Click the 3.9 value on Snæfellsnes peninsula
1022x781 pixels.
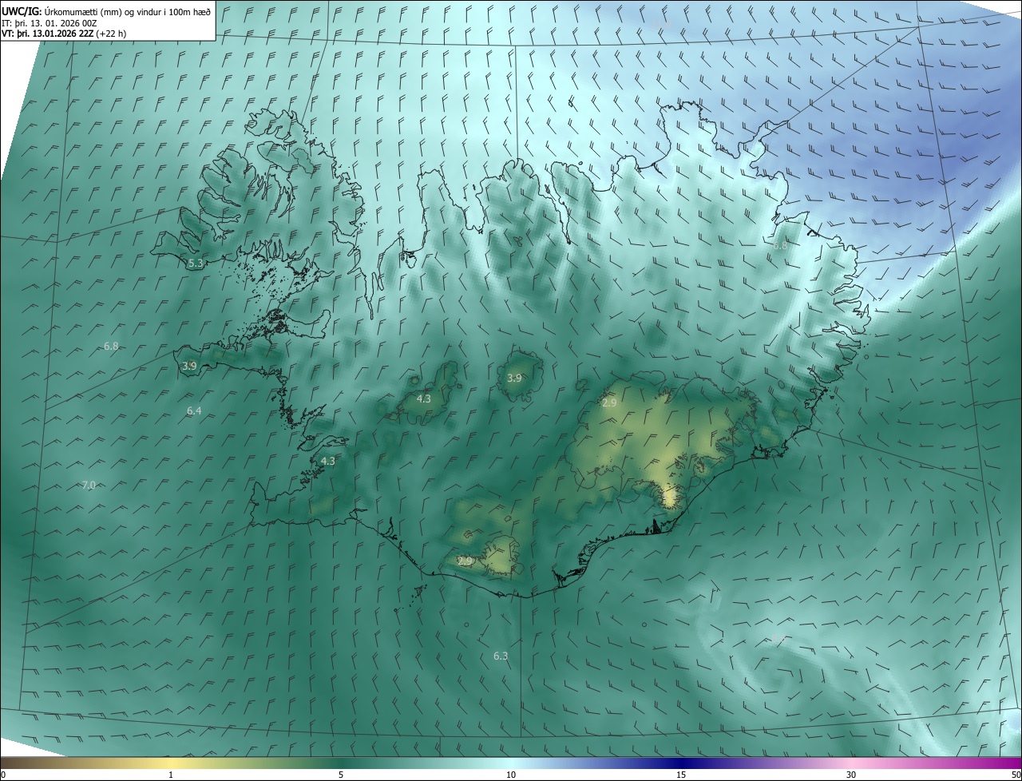(189, 366)
